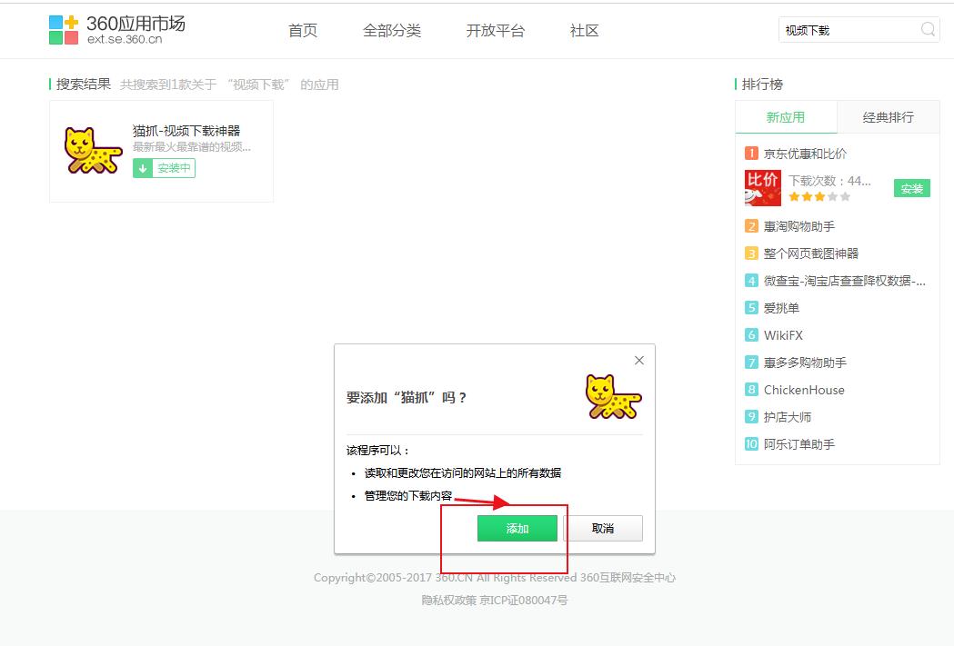The image size is (954, 646).
Task: Open the 开放平台 menu item
Action: pyautogui.click(x=494, y=30)
